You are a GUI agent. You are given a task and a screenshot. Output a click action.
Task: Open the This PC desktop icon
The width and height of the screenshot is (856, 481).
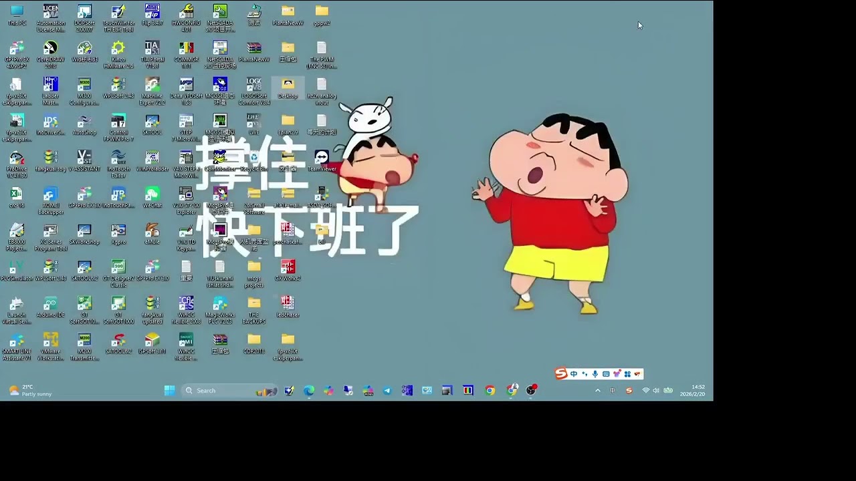pos(17,15)
